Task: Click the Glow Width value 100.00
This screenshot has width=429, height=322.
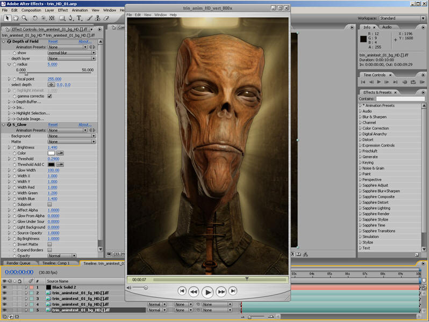Action: tap(53, 170)
